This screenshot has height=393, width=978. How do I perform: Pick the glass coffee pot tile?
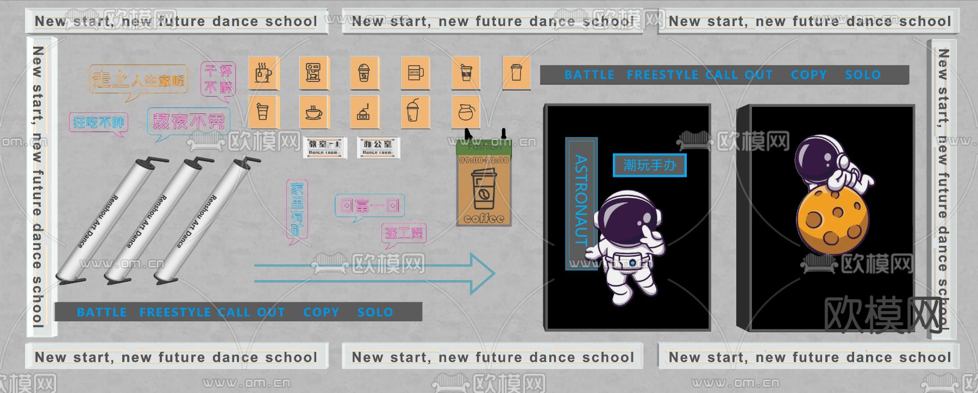point(466,112)
